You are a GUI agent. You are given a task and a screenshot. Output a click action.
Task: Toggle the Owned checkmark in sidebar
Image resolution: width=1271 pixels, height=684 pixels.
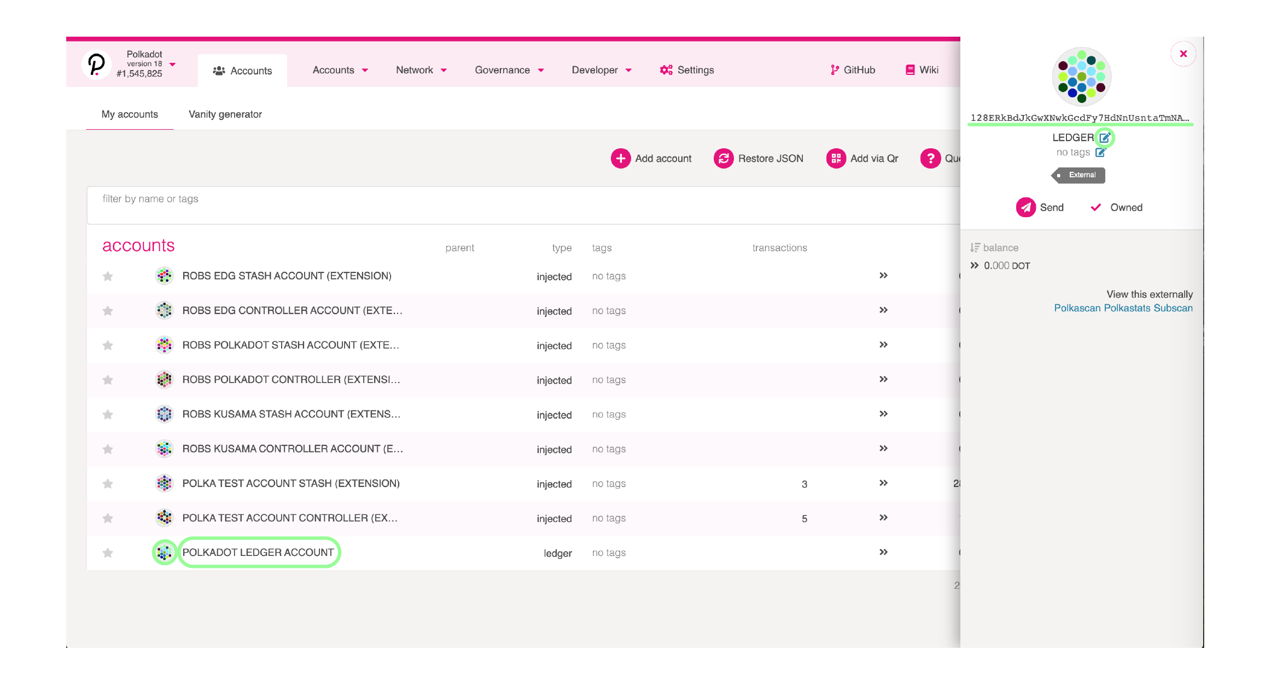click(1095, 207)
